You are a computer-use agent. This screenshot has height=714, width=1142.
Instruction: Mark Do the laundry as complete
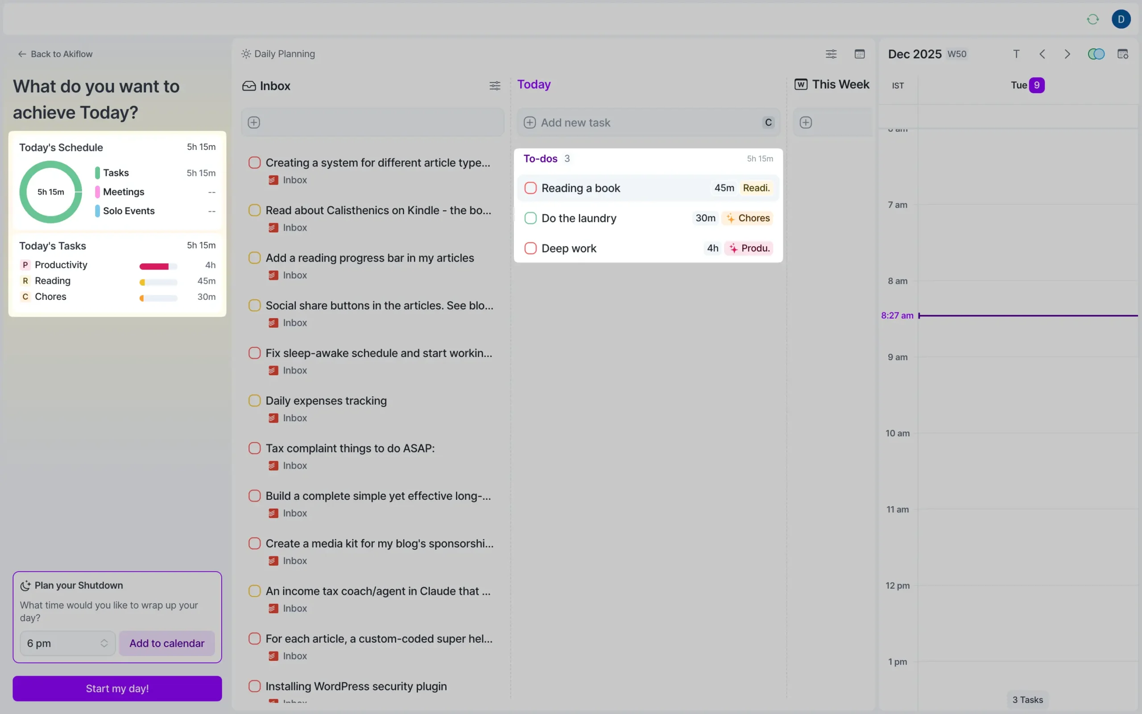530,218
